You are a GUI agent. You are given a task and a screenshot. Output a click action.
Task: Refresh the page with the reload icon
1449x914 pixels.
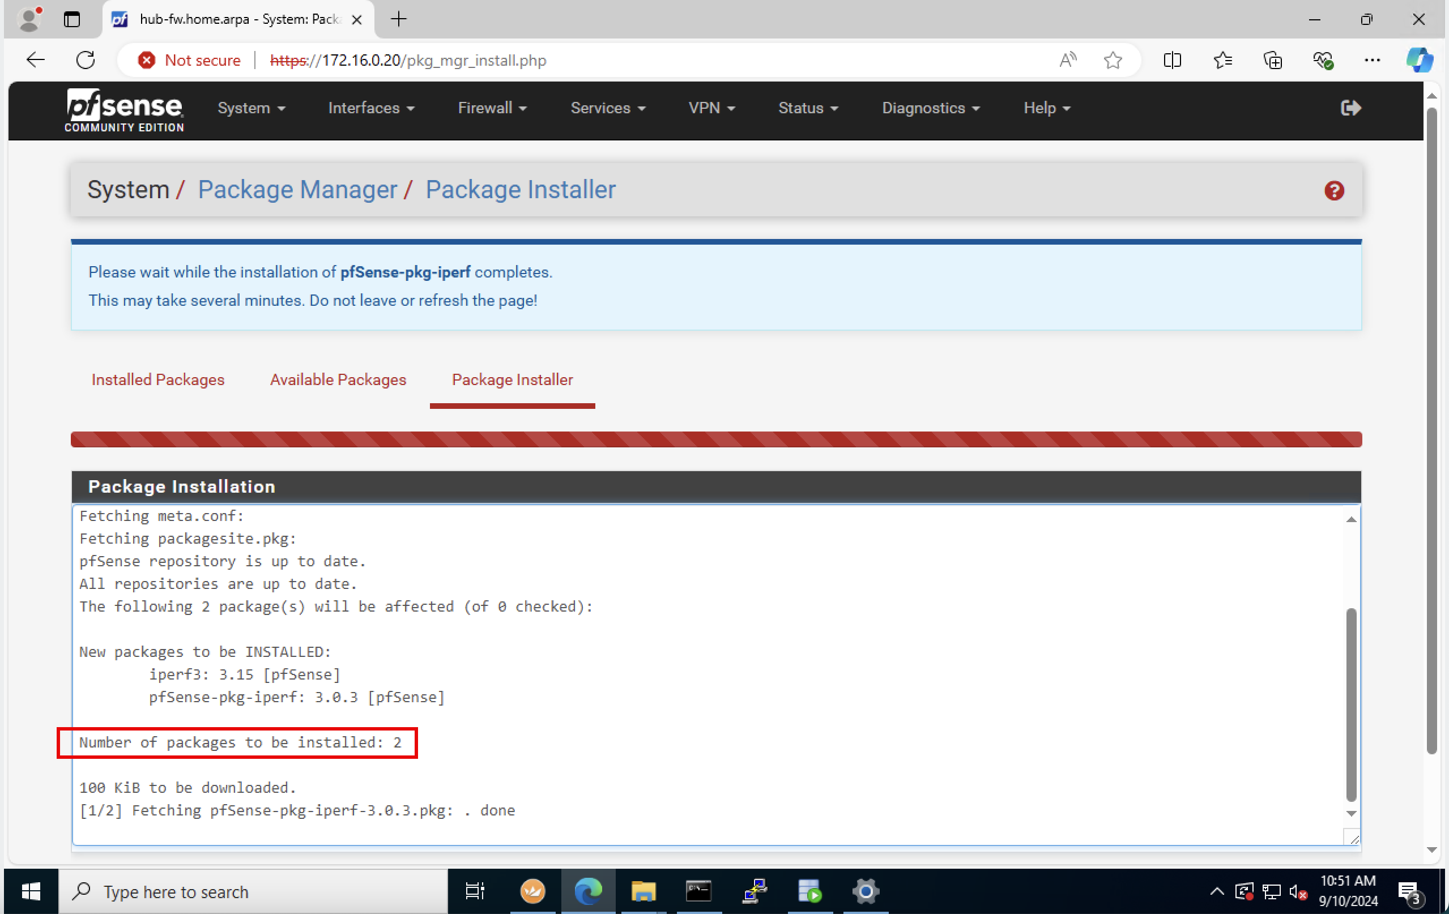point(86,60)
